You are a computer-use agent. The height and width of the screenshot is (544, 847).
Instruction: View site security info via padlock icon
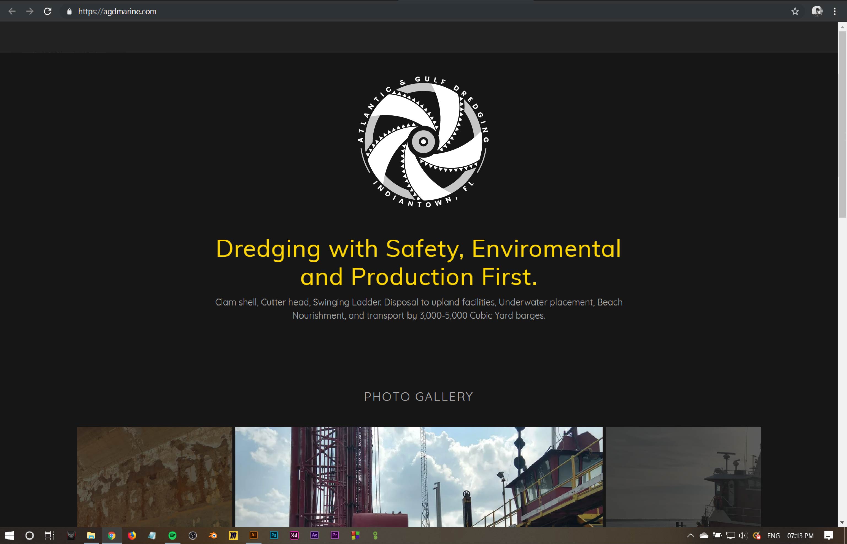click(70, 12)
